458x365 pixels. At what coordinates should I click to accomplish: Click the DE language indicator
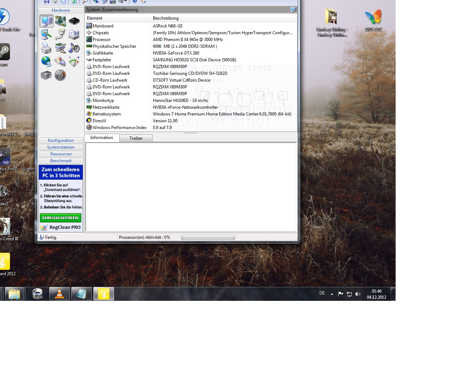tap(322, 293)
